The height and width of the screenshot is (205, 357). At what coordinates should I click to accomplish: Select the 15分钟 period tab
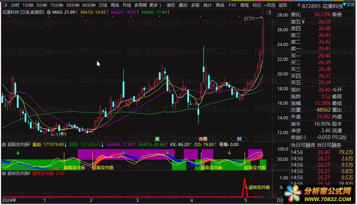[x=57, y=5]
